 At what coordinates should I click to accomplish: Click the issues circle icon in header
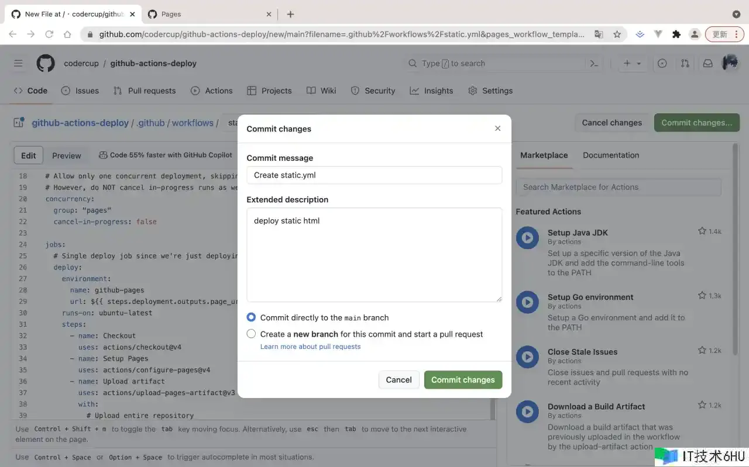pos(662,63)
